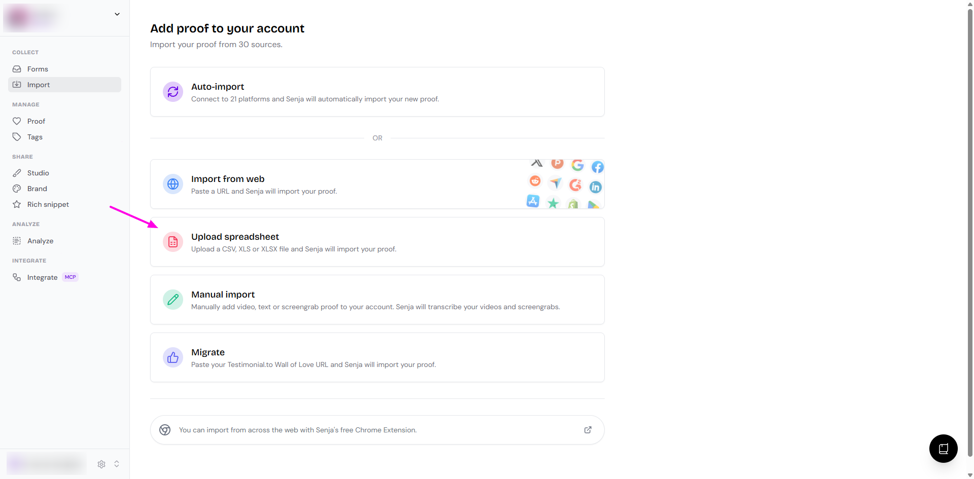Open the Tags sidebar item
974x479 pixels.
(x=34, y=137)
